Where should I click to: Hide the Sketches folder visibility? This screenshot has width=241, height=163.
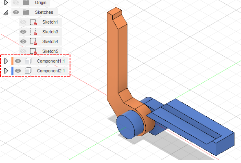tap(16, 12)
